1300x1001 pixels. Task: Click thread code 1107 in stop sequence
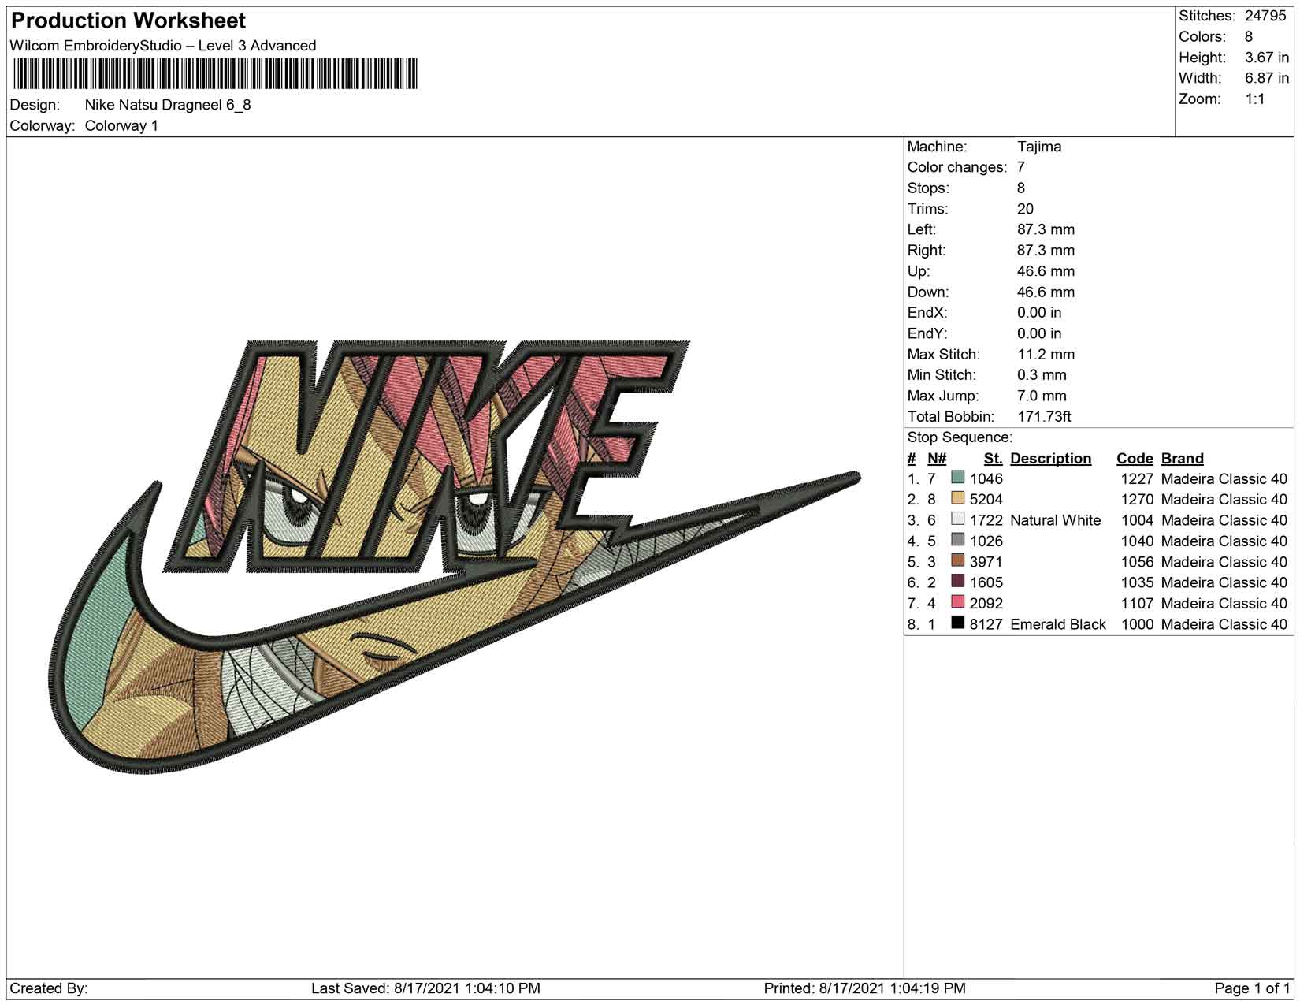(1137, 604)
